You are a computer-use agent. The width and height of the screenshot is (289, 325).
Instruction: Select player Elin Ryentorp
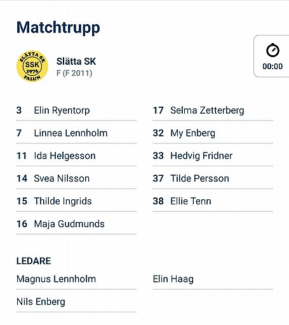click(76, 110)
